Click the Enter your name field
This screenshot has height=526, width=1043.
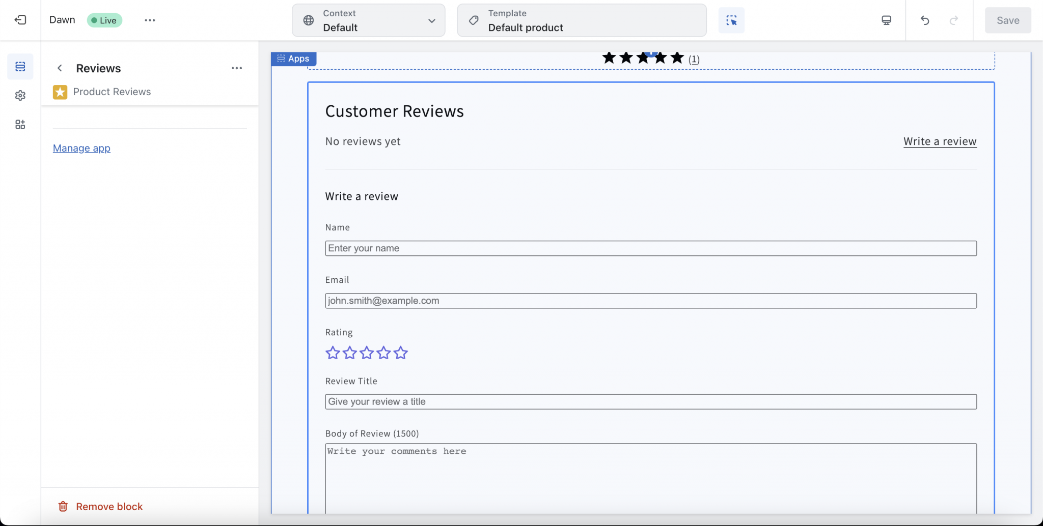click(x=650, y=248)
